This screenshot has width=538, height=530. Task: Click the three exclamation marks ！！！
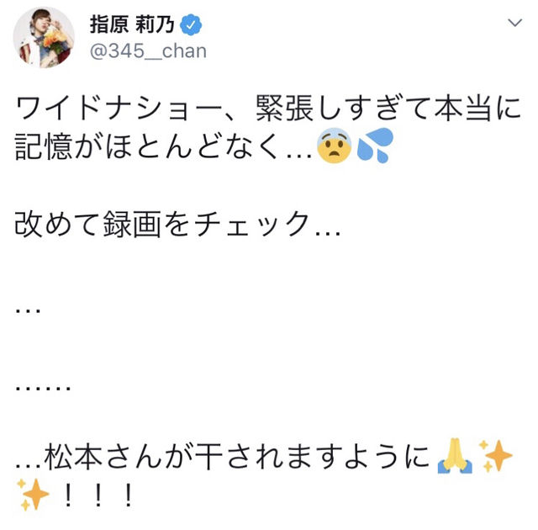click(x=98, y=496)
